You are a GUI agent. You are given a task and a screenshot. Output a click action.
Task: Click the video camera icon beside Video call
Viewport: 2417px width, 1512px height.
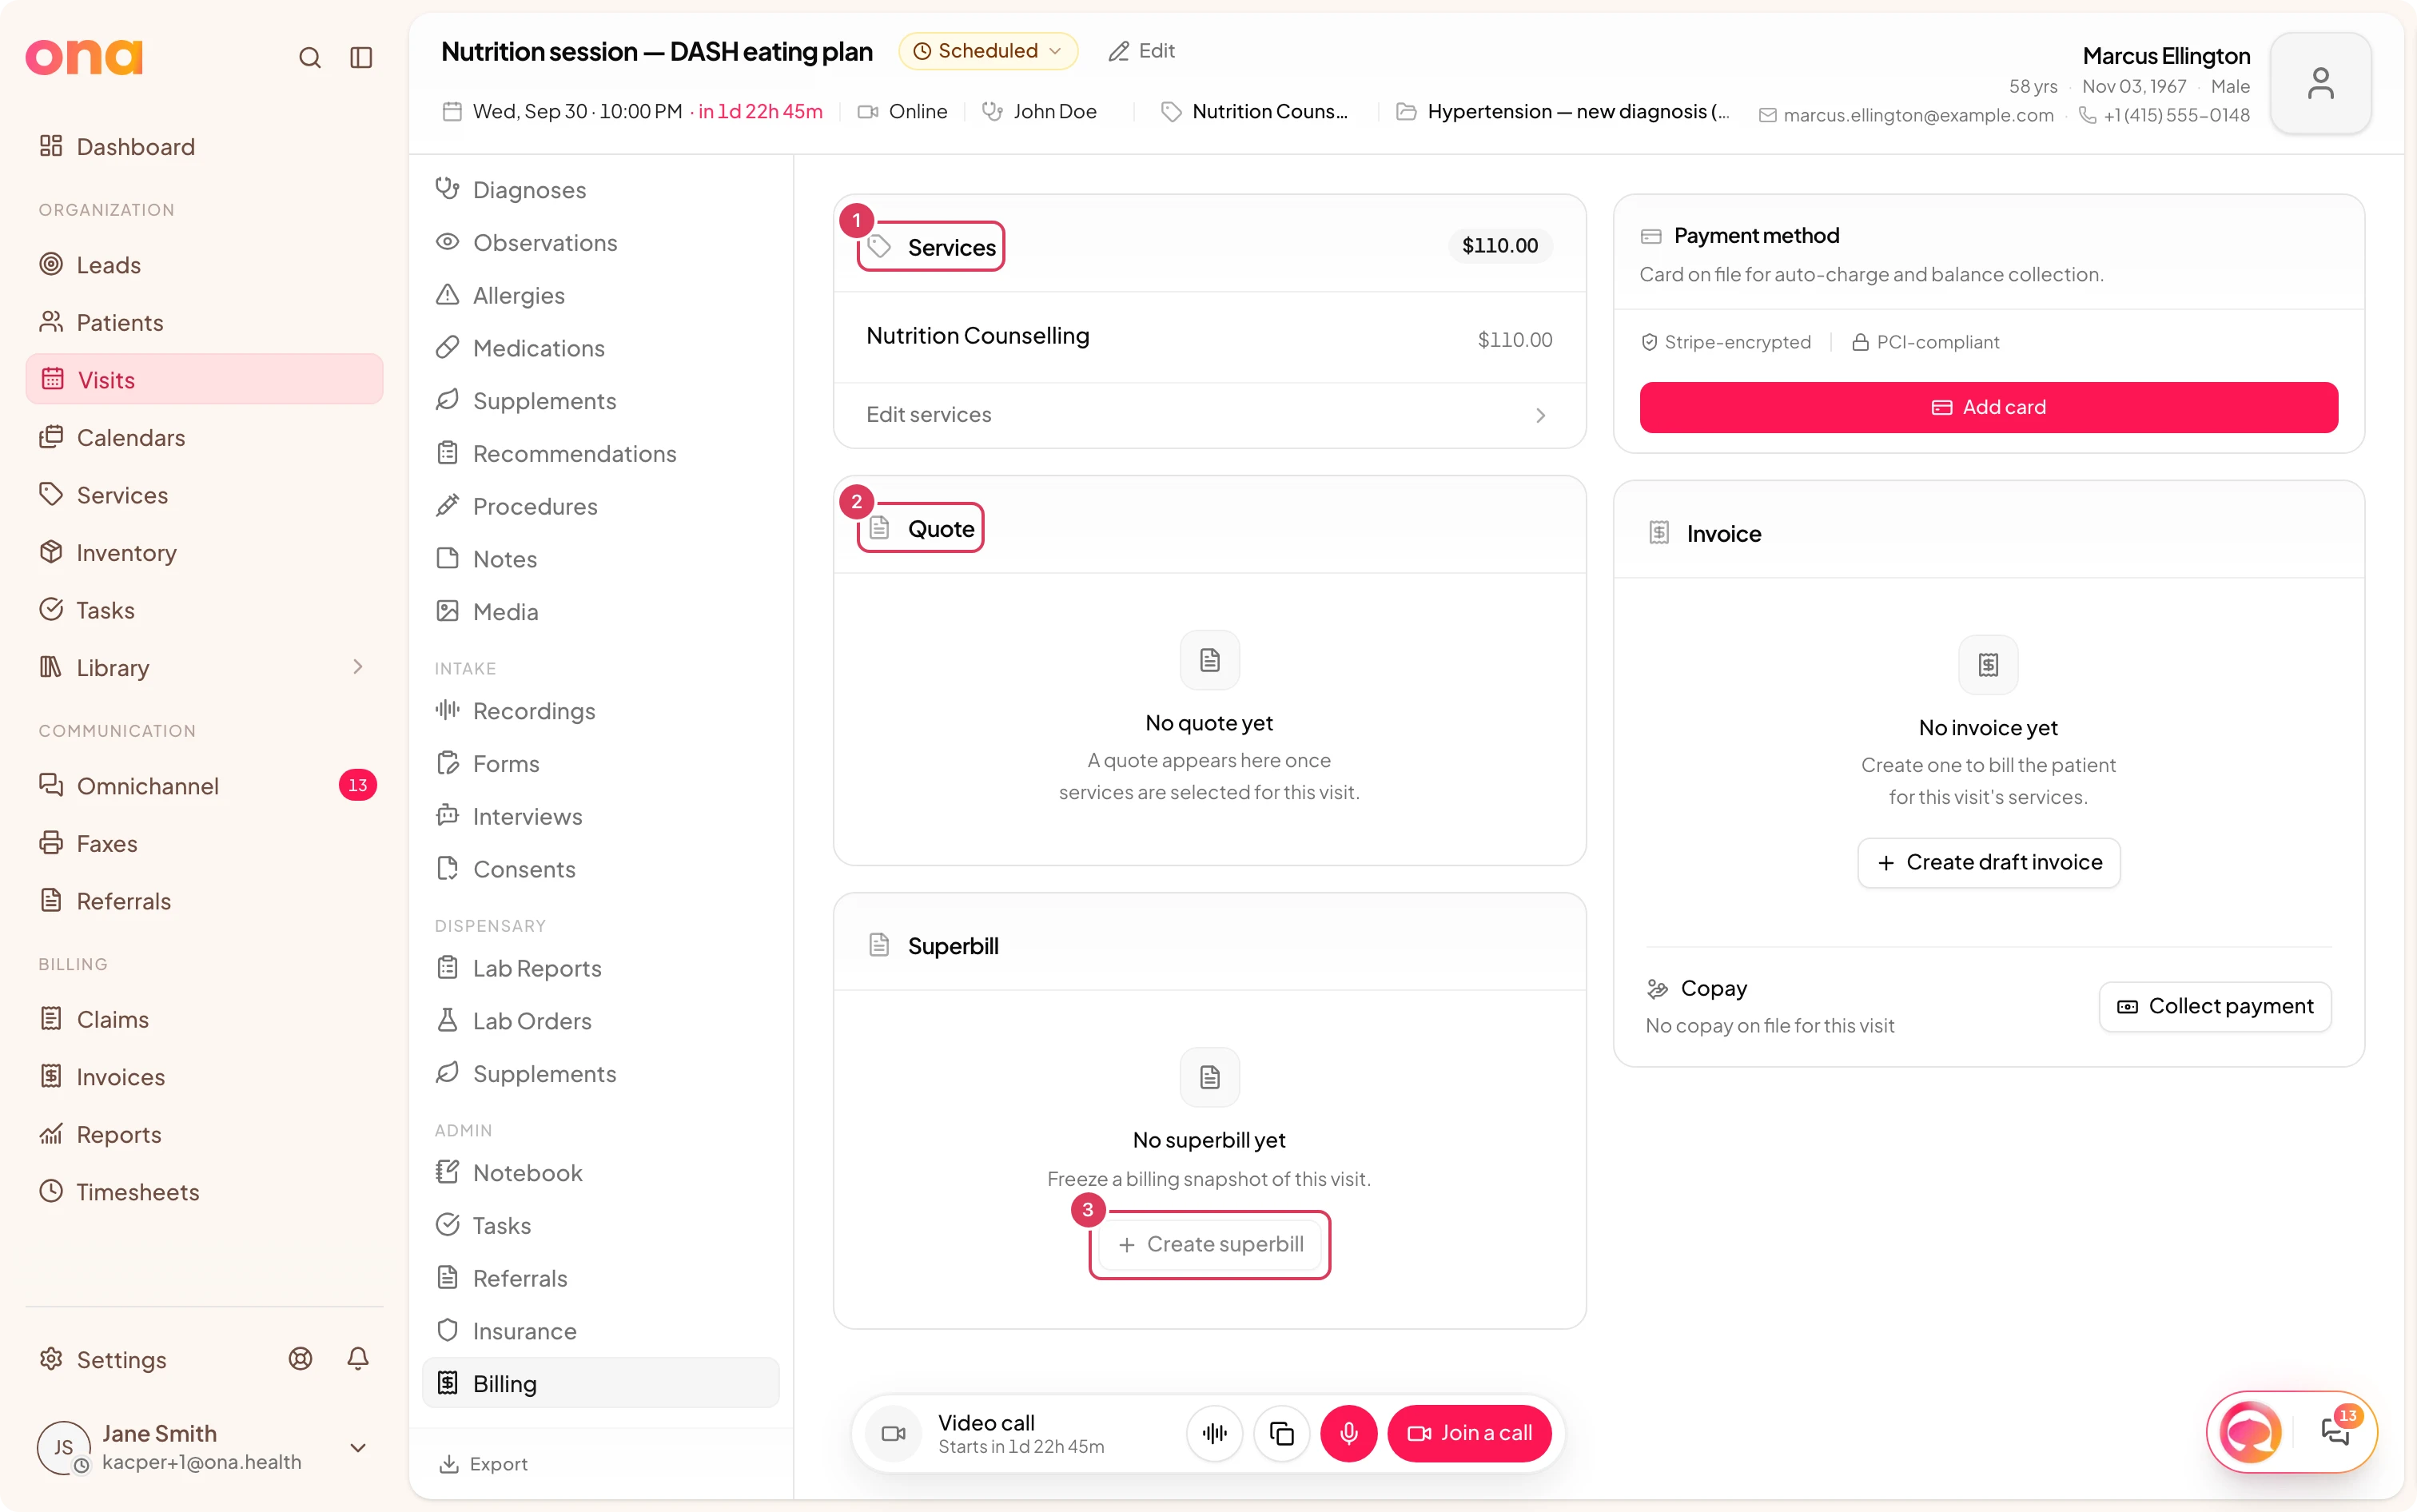coord(893,1433)
